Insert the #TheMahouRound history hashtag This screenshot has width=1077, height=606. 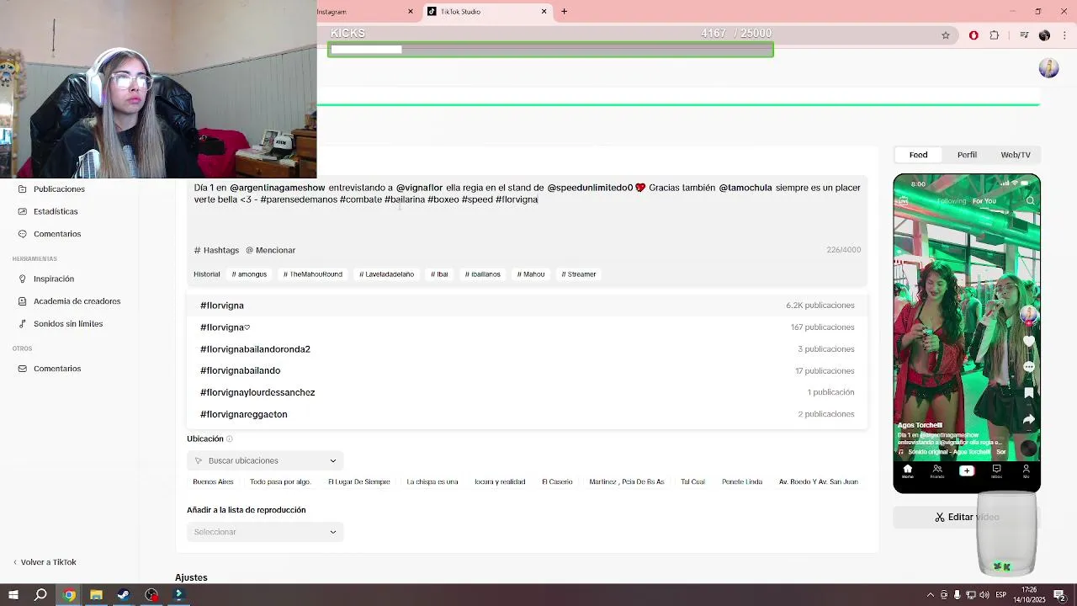(x=313, y=274)
